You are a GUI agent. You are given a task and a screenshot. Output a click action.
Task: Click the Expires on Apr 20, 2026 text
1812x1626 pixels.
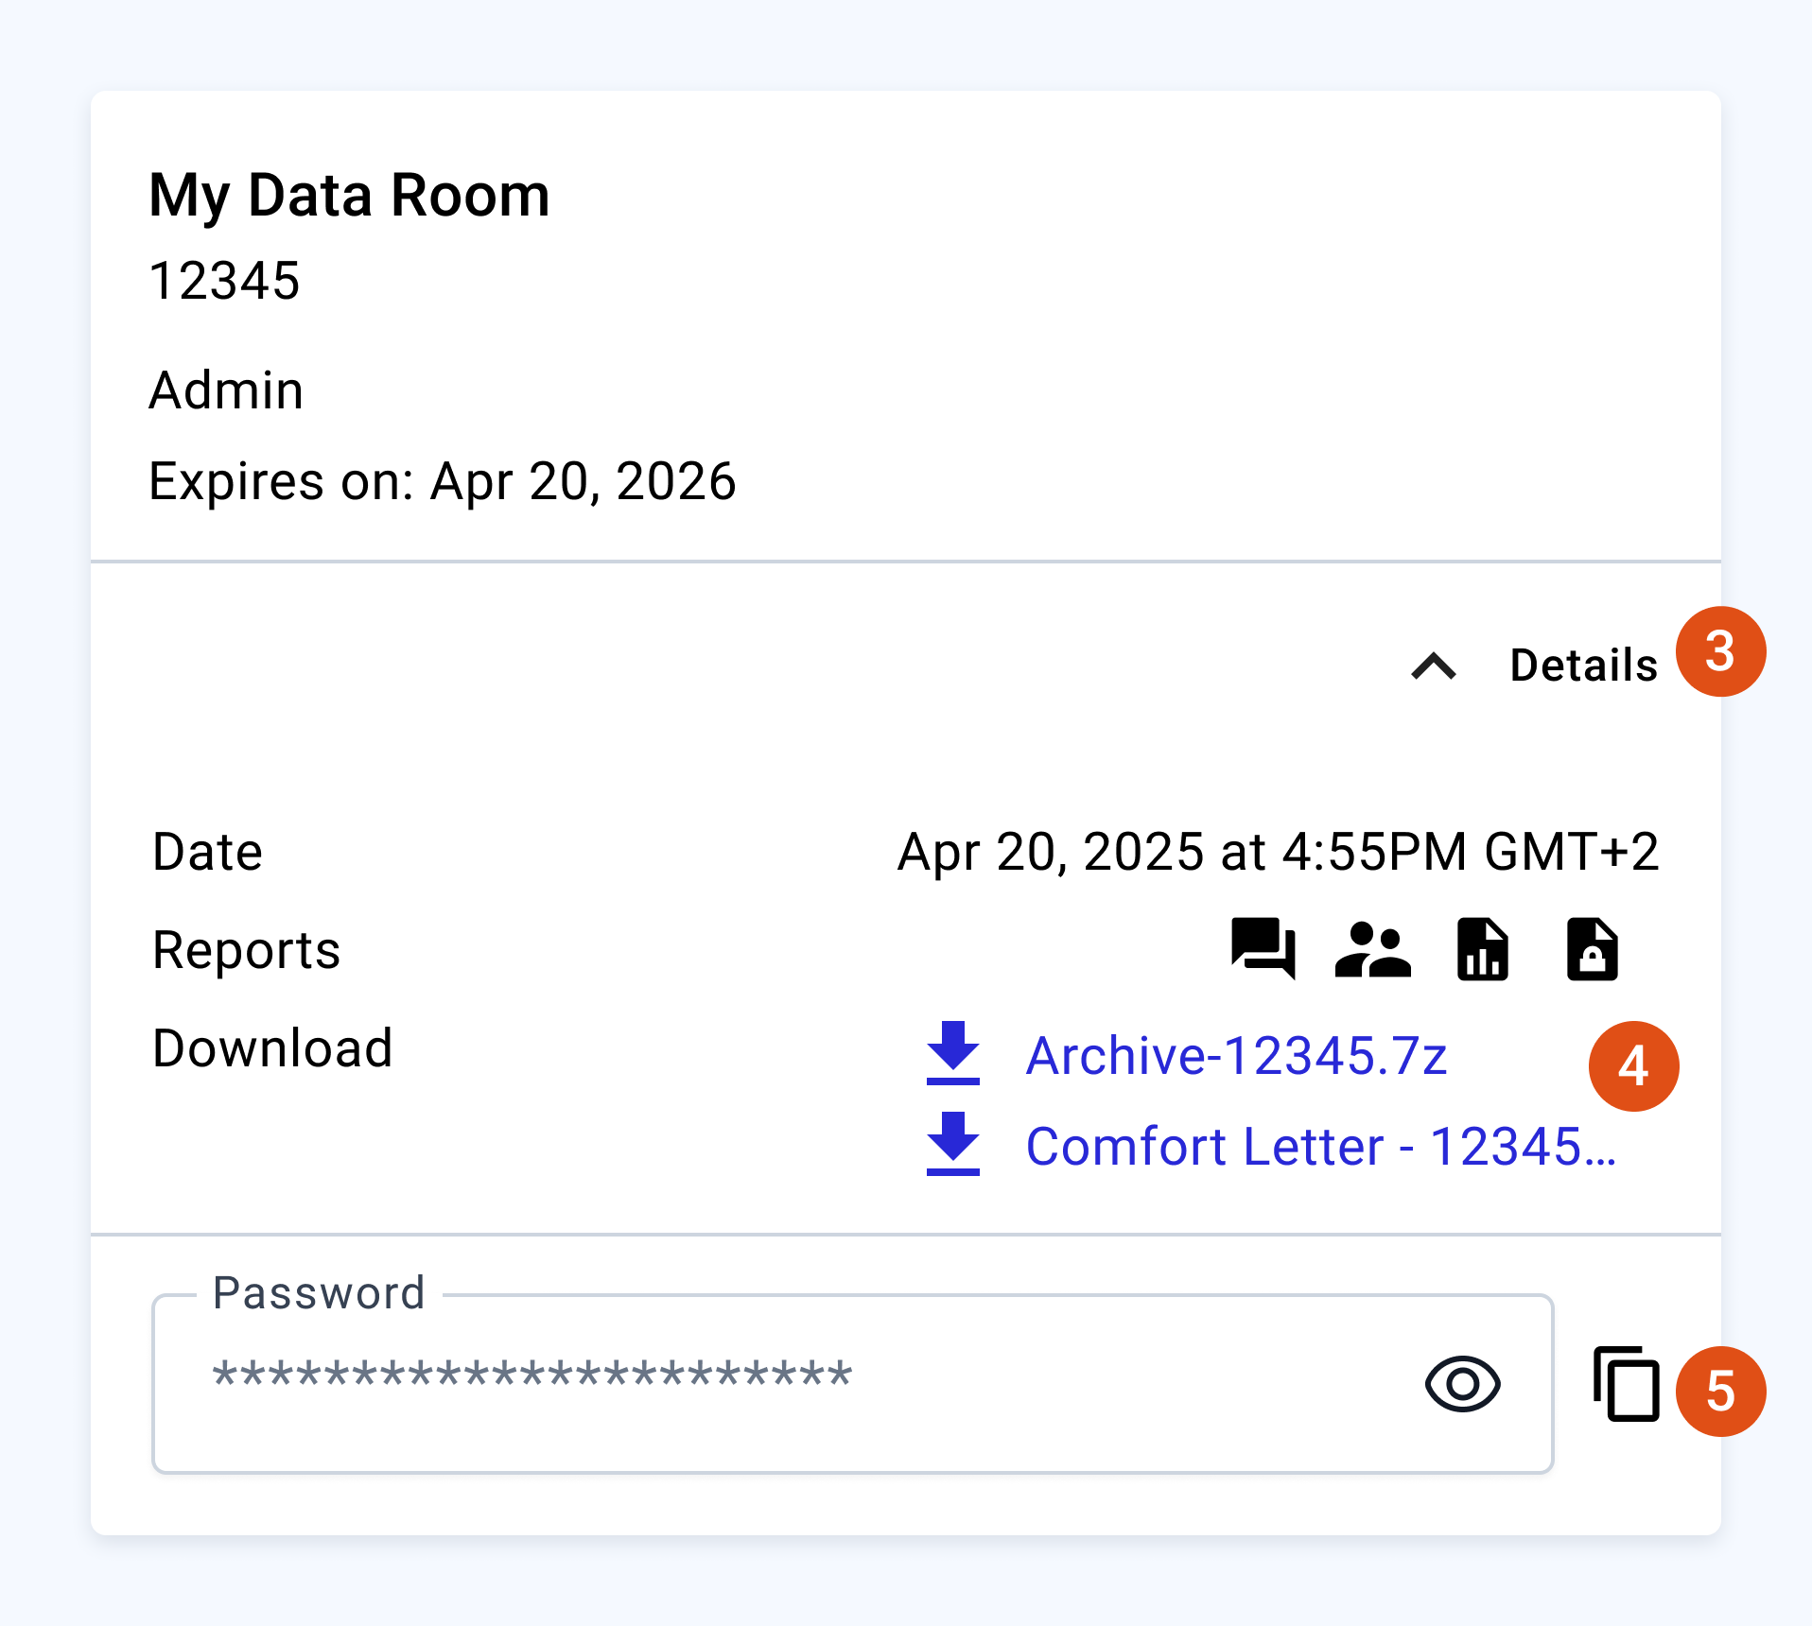tap(442, 481)
